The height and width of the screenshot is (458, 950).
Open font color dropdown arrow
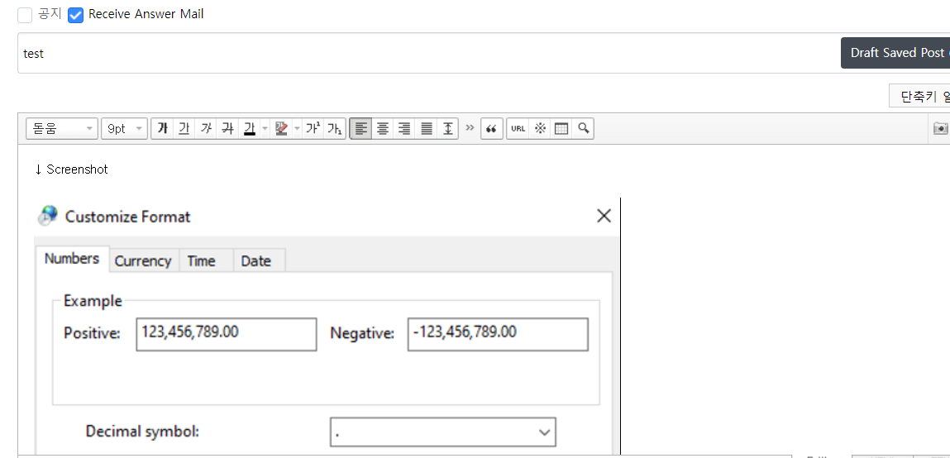pyautogui.click(x=265, y=128)
